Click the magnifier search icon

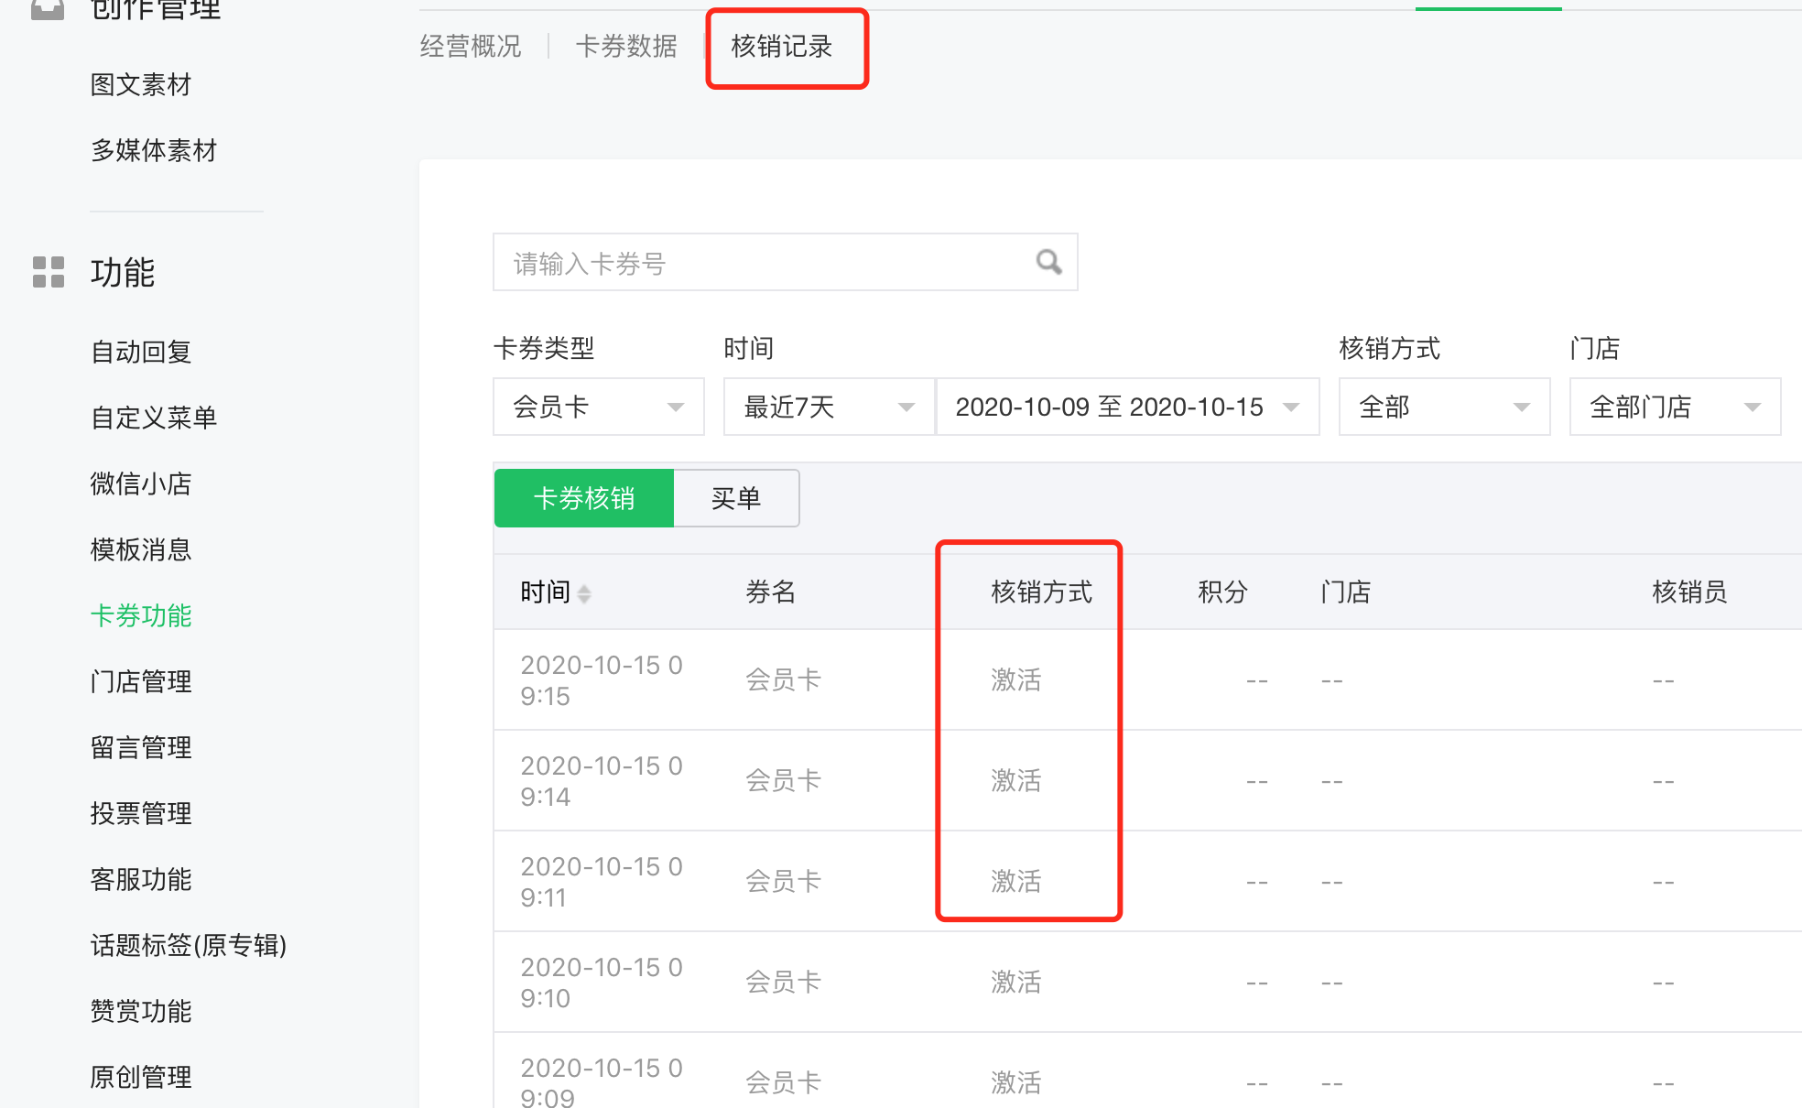click(x=1048, y=263)
